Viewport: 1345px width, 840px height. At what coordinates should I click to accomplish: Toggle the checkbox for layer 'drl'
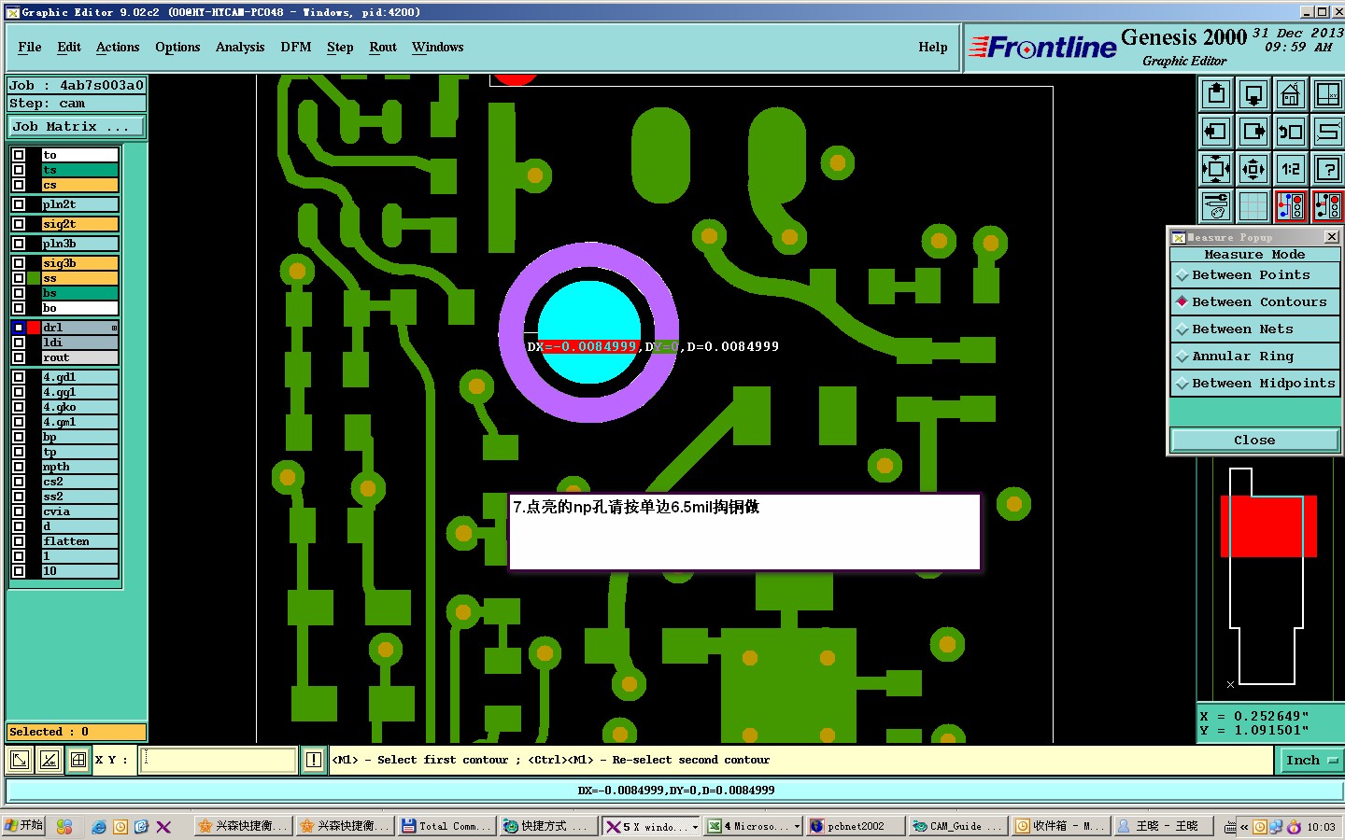point(19,328)
